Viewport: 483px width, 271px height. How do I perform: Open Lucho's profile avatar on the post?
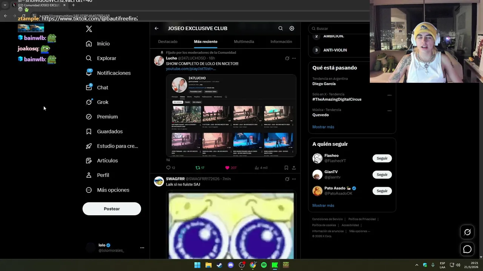pyautogui.click(x=159, y=61)
